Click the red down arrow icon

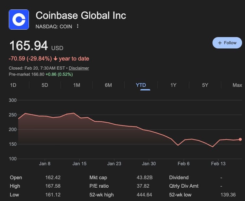[x=56, y=59]
